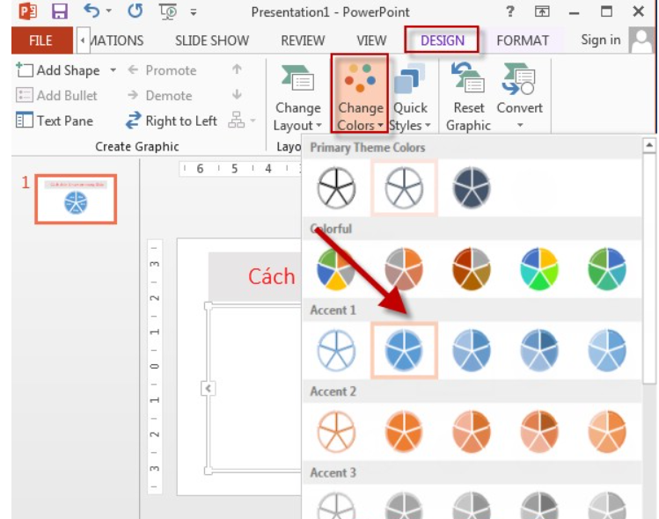Choose fifth Accent 2 transparent gradient option
Screen dimensions: 659x519
pos(607,432)
